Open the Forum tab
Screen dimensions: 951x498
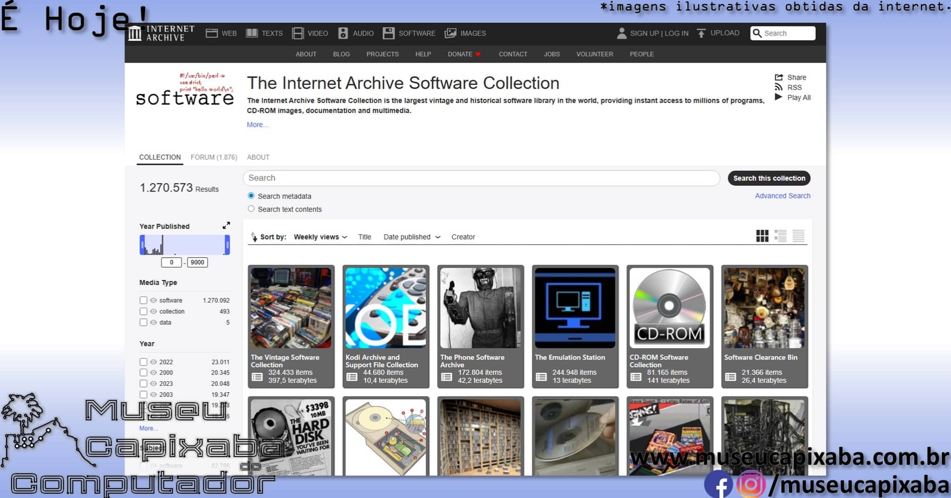pos(214,157)
